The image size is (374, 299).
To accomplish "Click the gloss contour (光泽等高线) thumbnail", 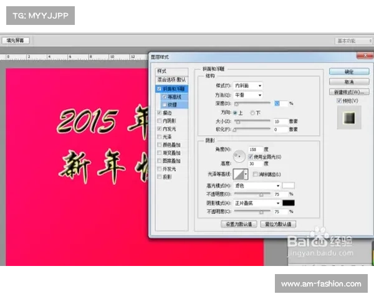I will pos(239,174).
